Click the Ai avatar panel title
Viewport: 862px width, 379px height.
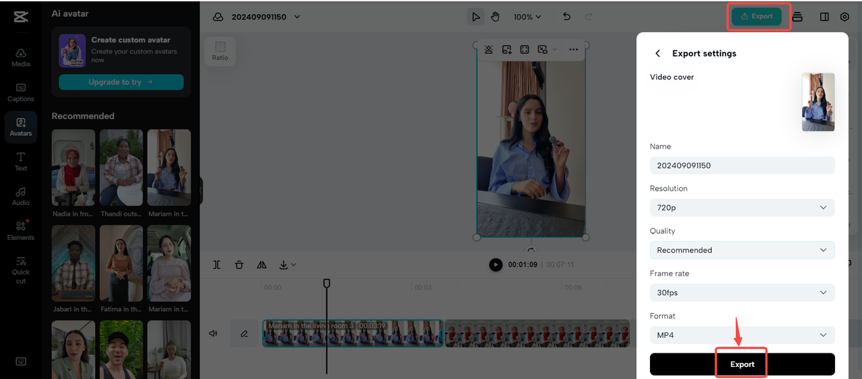pyautogui.click(x=70, y=13)
